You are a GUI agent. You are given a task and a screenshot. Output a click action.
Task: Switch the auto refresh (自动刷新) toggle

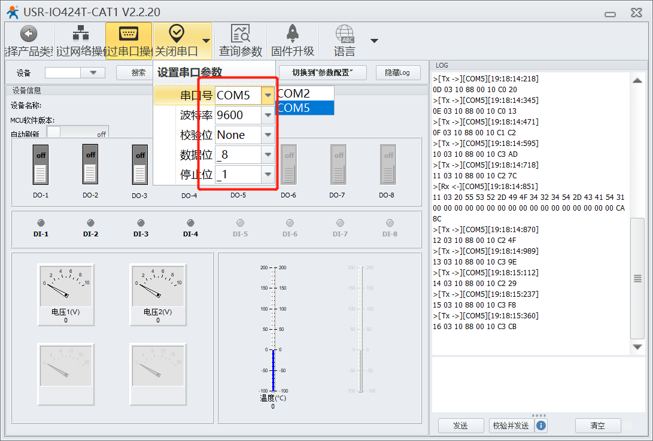point(77,133)
